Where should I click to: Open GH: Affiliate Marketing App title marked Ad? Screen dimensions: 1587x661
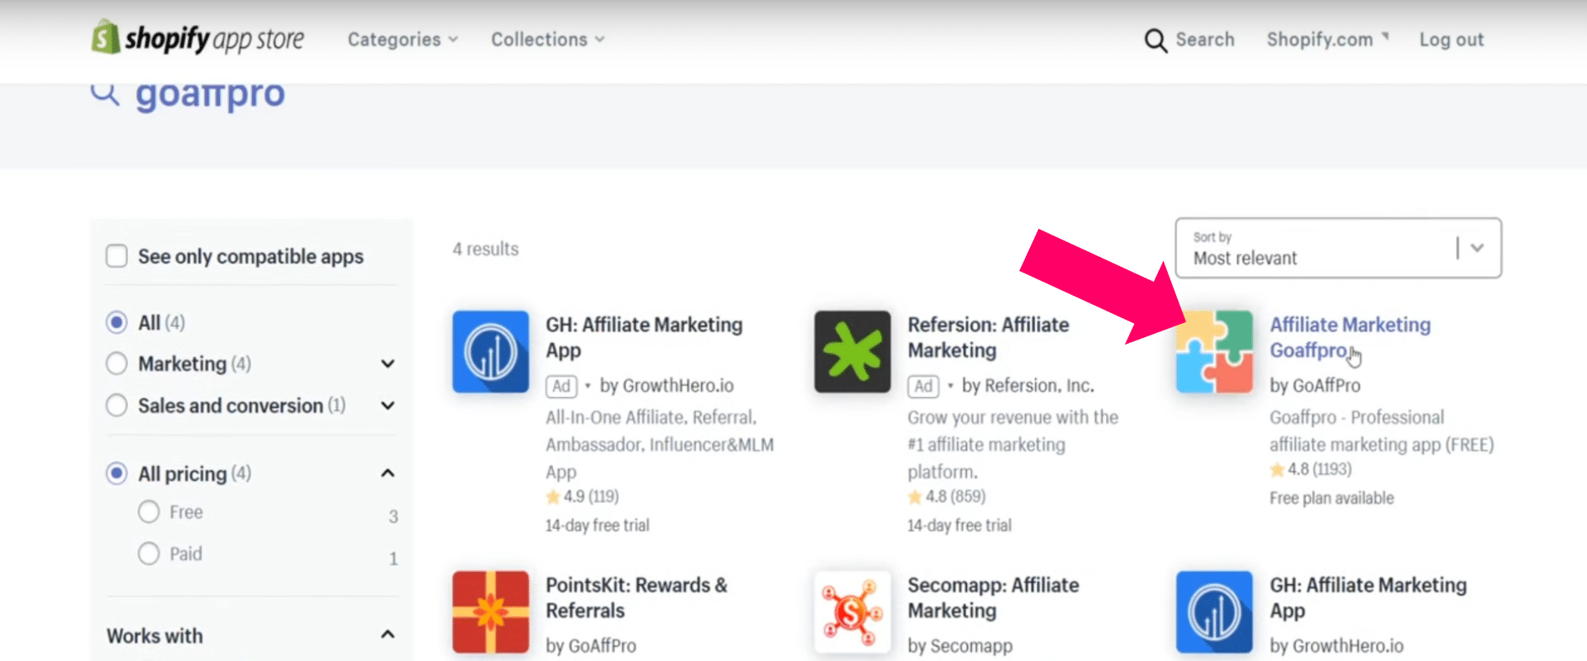pyautogui.click(x=644, y=337)
